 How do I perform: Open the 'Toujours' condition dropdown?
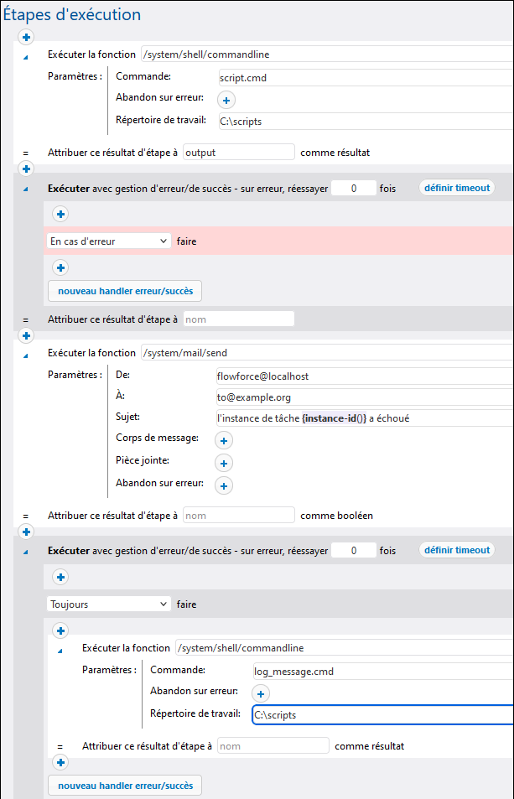[x=109, y=604]
